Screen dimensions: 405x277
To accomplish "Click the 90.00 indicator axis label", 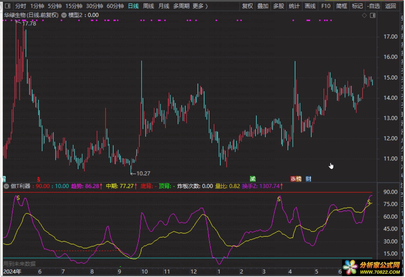I will (x=391, y=192).
